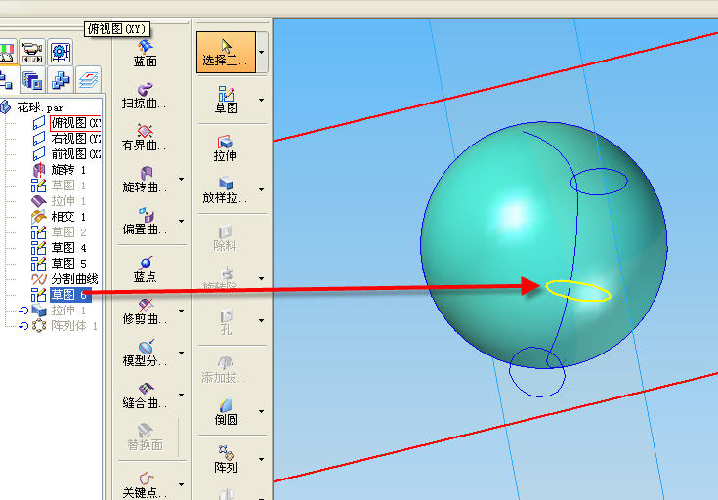The image size is (718, 500).
Task: Select the 拉伸 extrude tool in toolbar
Action: pos(226,147)
